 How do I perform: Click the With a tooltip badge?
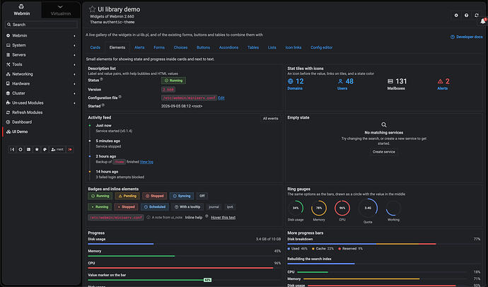tap(187, 207)
